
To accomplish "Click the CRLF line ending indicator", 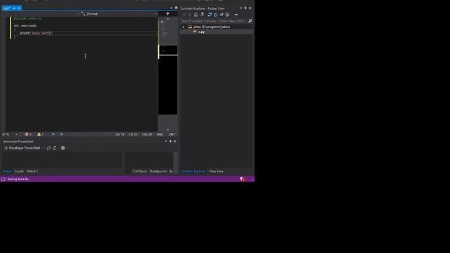I will (172, 134).
